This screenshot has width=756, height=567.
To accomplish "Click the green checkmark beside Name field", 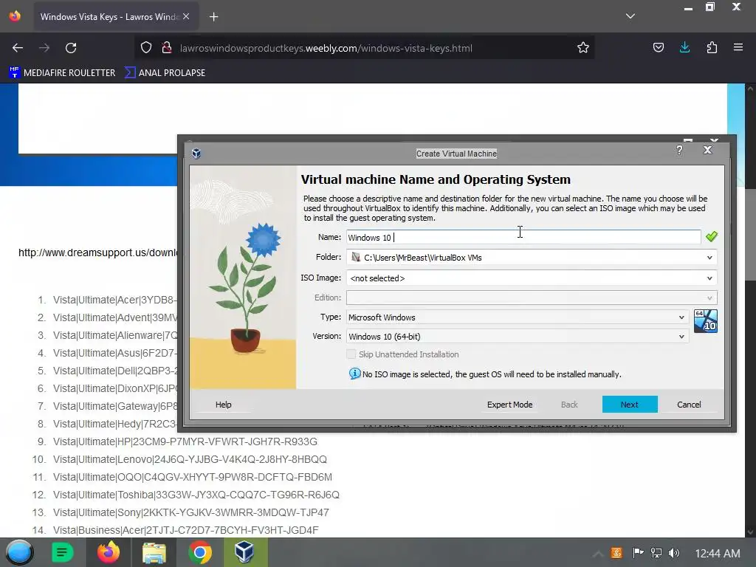I will [711, 237].
